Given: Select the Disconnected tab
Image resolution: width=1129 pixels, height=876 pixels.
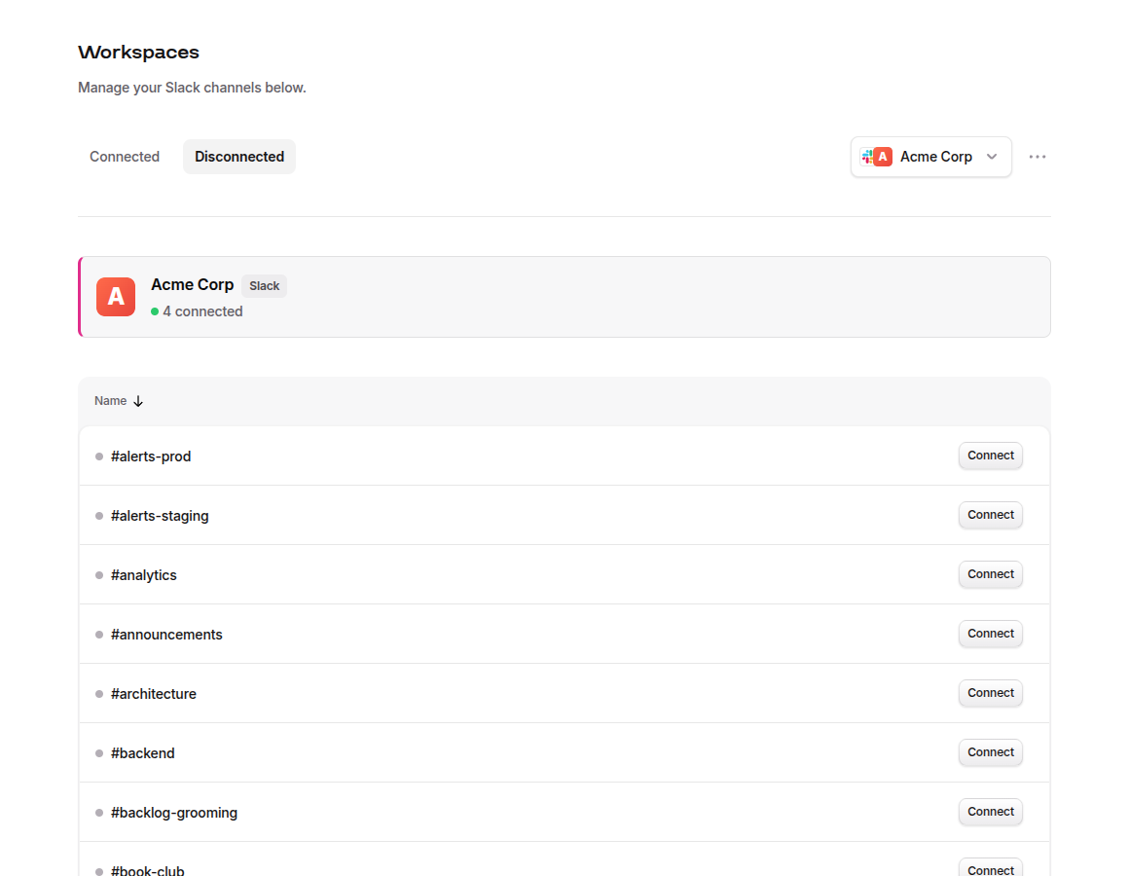Looking at the screenshot, I should click(239, 156).
